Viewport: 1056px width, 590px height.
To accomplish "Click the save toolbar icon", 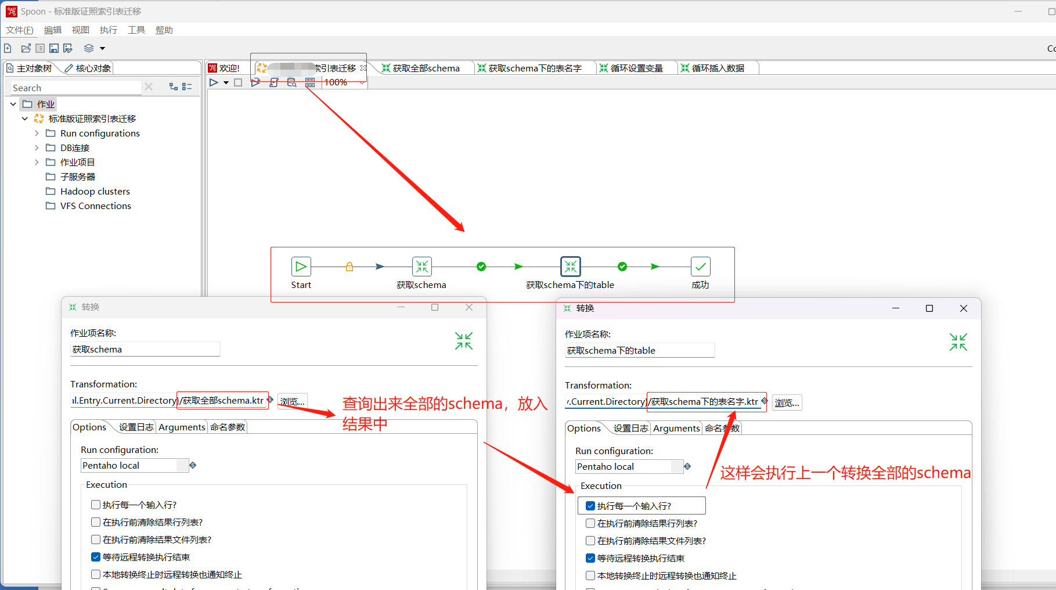I will 54,48.
